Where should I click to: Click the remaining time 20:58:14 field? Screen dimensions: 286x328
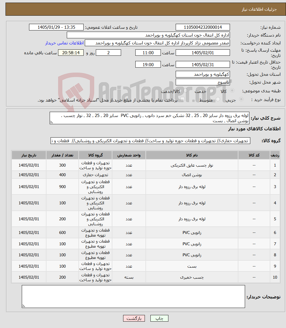(x=71, y=53)
